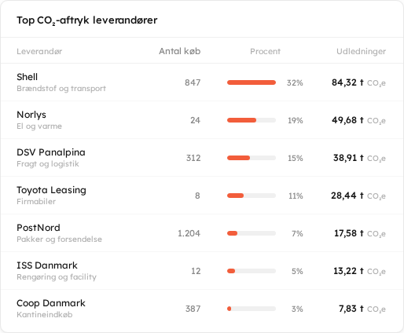Open ISS Danmark supplier entry
Screen dimensions: 404x333
pyautogui.click(x=202, y=271)
